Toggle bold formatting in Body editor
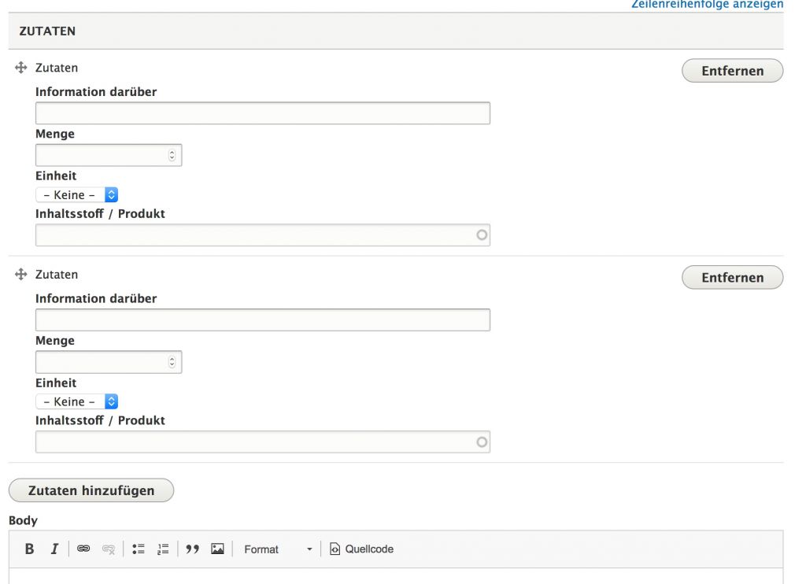The image size is (806, 584). [x=29, y=549]
